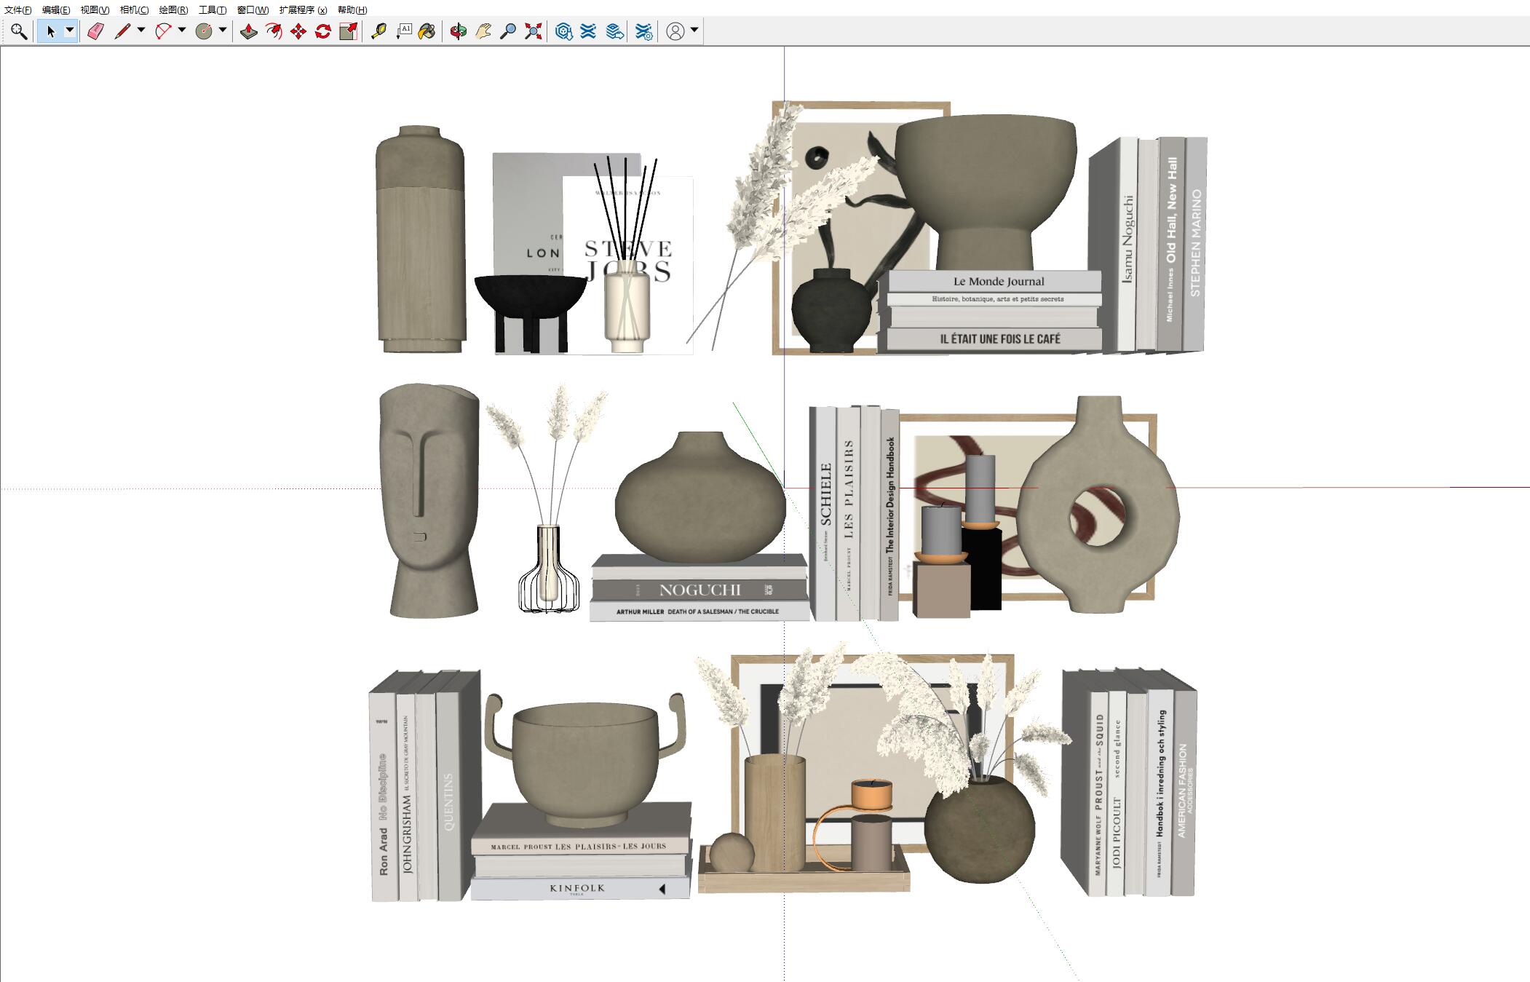Open the 3D Warehouse icon
This screenshot has height=982, width=1530.
(563, 31)
